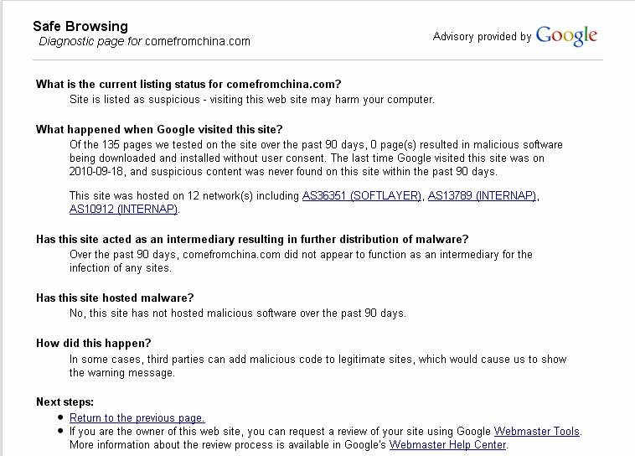Open the AS13789 (INTERNAP) network link
This screenshot has height=456, width=635.
(x=482, y=196)
